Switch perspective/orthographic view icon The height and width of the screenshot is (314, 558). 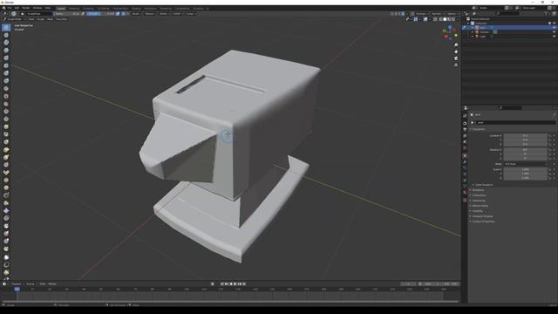pos(456,65)
